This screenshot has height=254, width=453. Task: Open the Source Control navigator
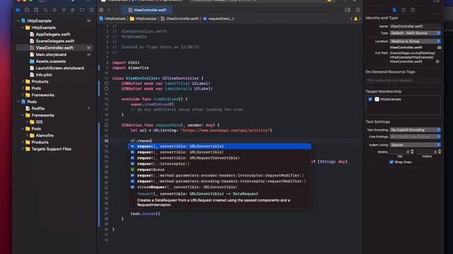point(27,10)
